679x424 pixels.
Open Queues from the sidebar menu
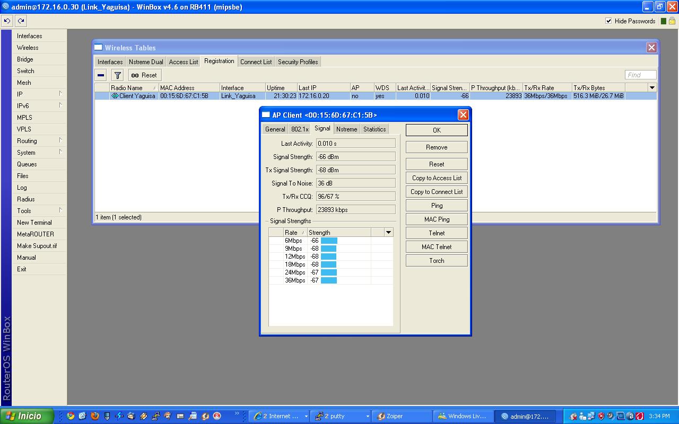coord(27,164)
